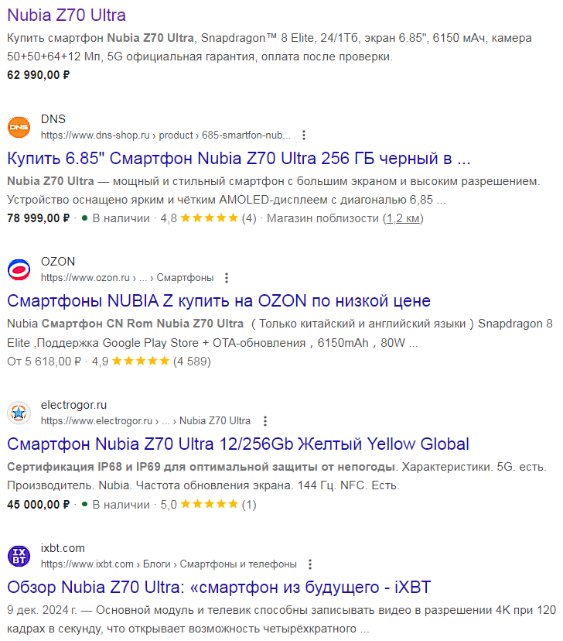Click the ixbt.com Блоги breadcrumb URL
Screen dimensions: 563x641
[x=168, y=564]
